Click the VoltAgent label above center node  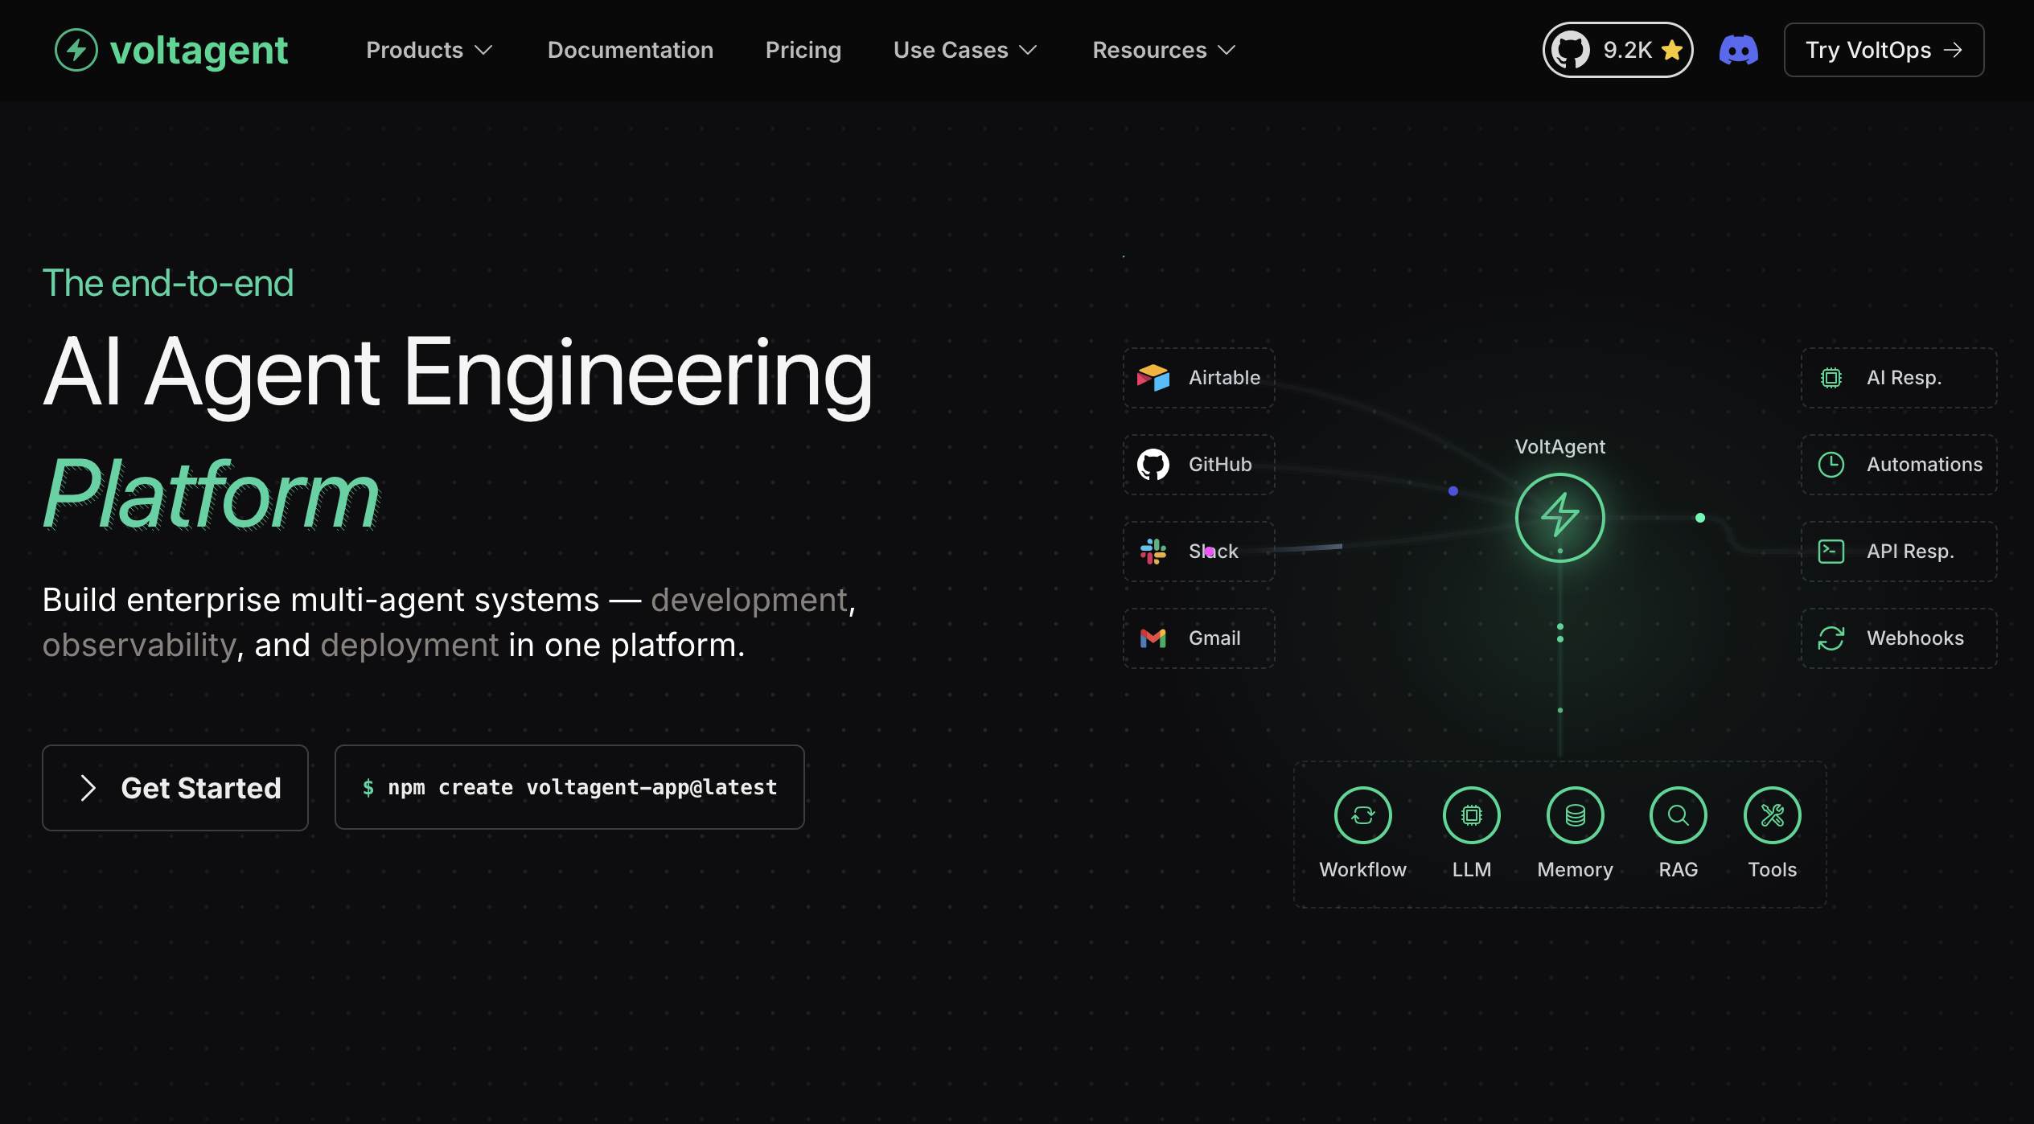click(1559, 446)
